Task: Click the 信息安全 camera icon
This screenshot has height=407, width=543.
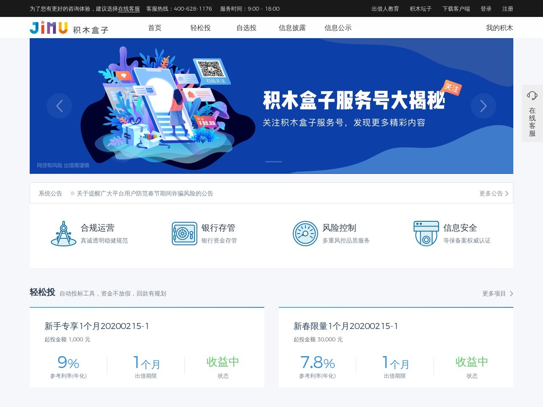Action: pyautogui.click(x=426, y=233)
